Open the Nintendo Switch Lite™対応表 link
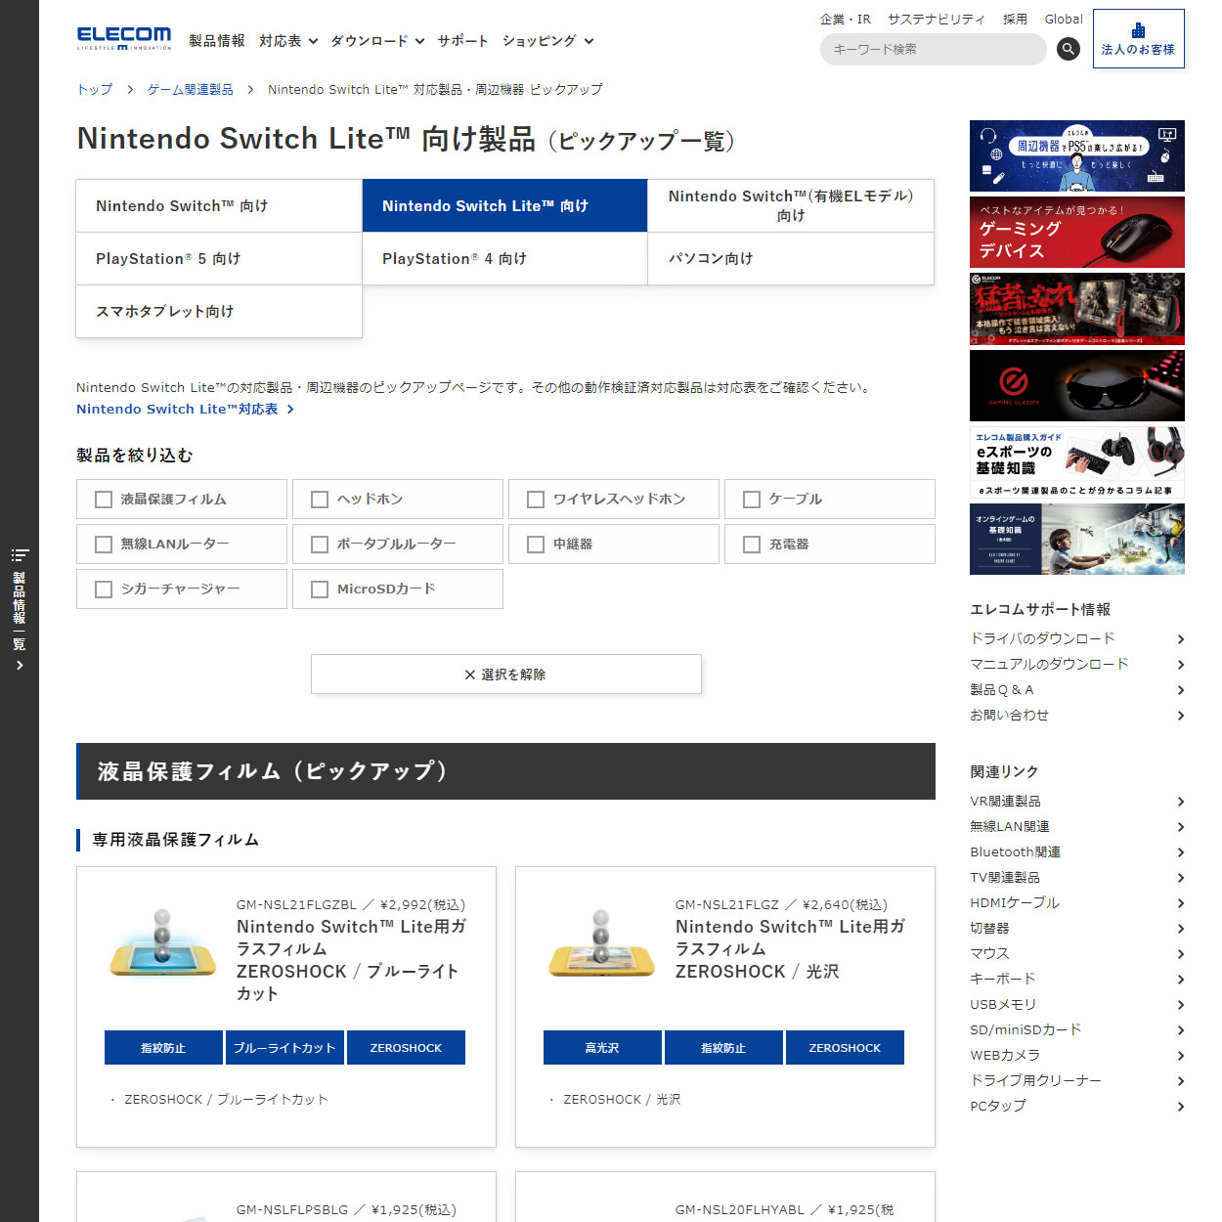Viewport: 1222px width, 1222px height. pyautogui.click(x=179, y=409)
